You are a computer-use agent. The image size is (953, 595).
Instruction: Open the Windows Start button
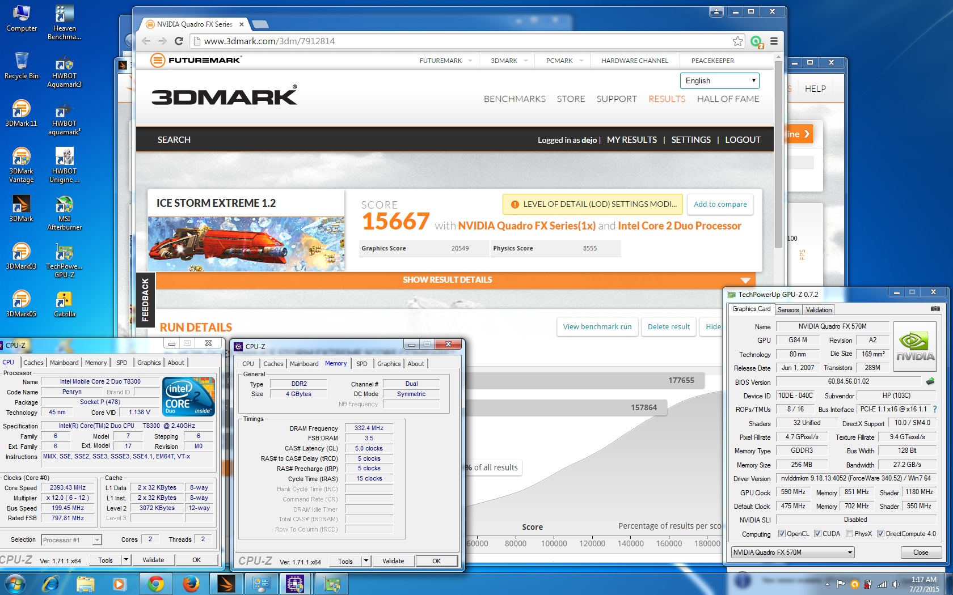point(14,583)
